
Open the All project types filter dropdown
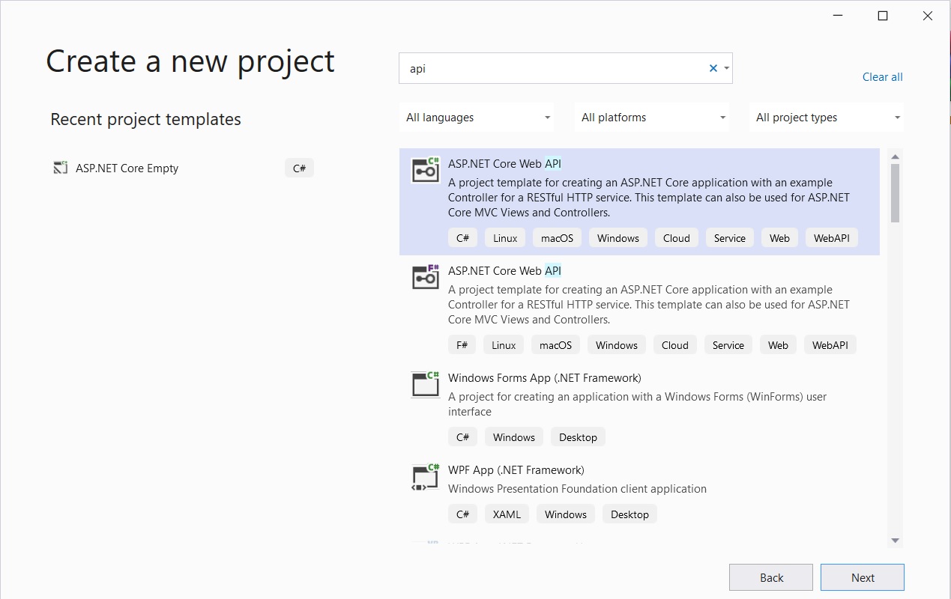tap(827, 118)
